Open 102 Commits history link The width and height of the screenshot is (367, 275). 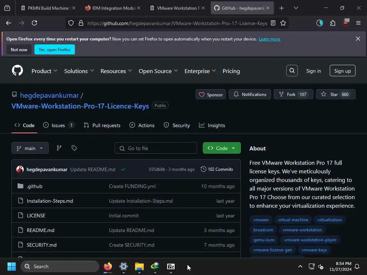tap(217, 169)
